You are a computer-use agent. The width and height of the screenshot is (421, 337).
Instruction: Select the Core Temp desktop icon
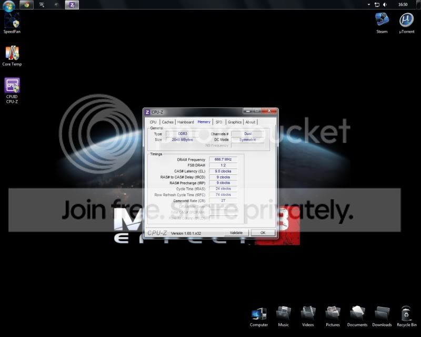coord(12,56)
